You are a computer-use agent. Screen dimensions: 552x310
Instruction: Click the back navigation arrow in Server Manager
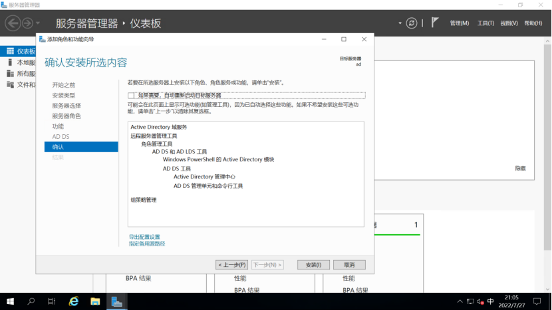point(12,23)
